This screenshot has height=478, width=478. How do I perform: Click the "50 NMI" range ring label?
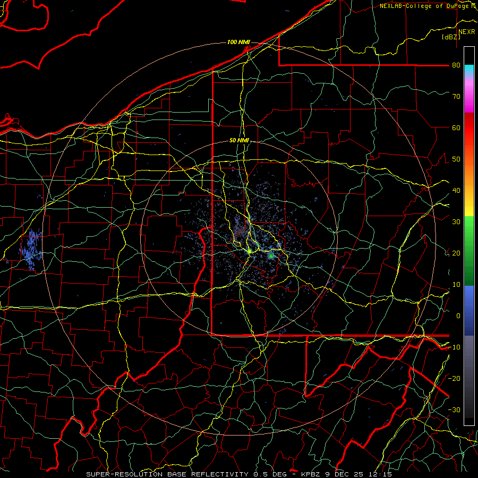pyautogui.click(x=239, y=140)
